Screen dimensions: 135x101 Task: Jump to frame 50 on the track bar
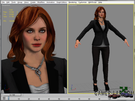59,99
